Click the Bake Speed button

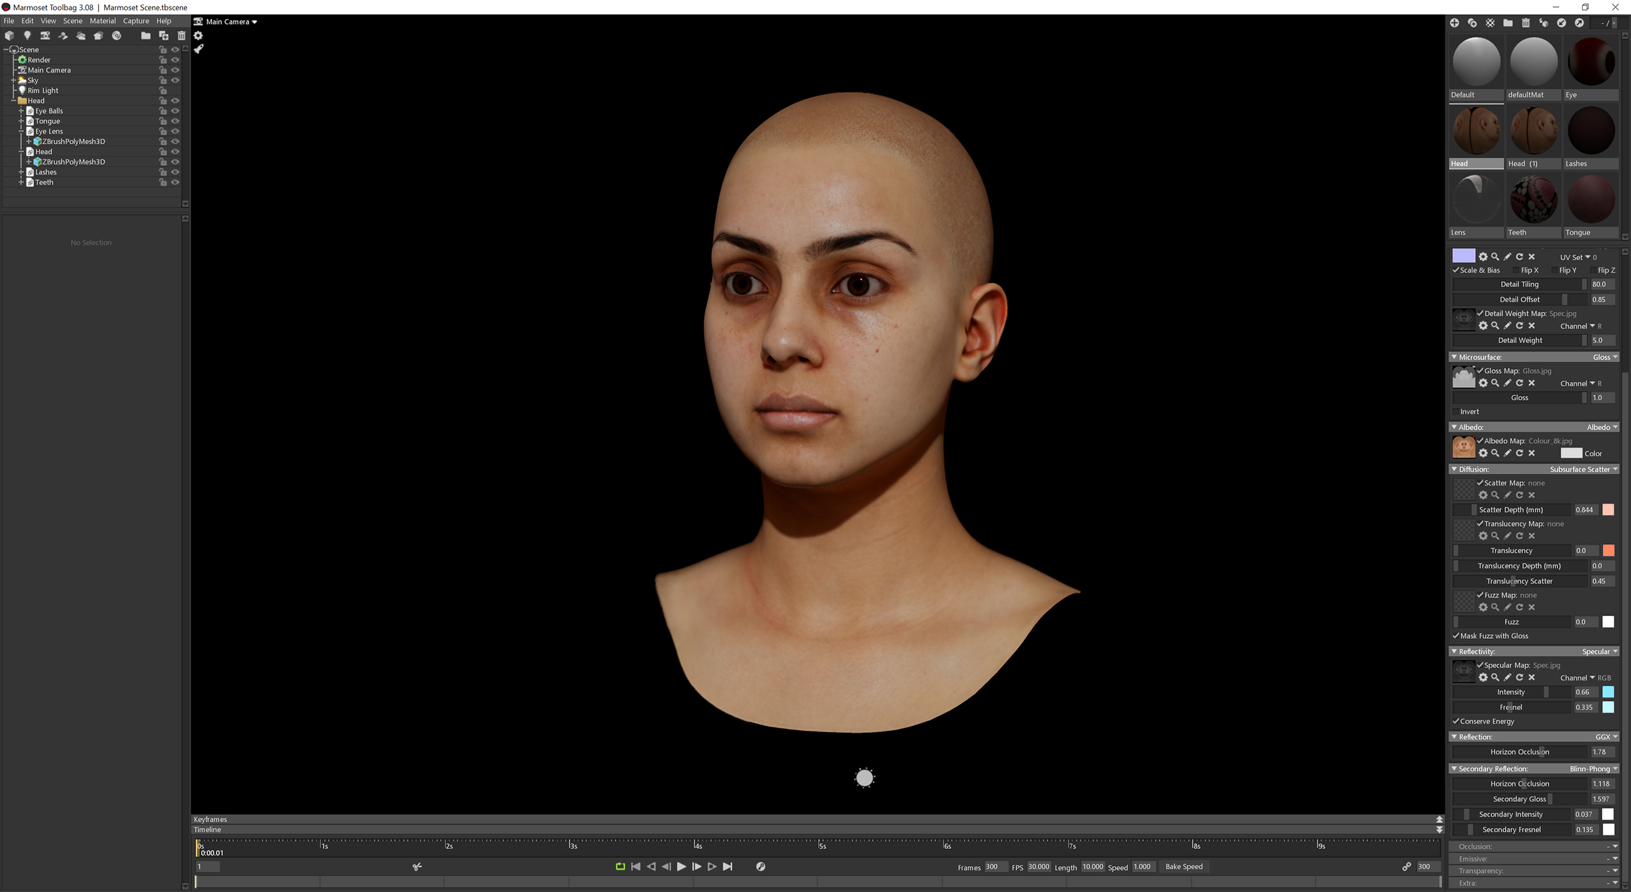tap(1184, 867)
